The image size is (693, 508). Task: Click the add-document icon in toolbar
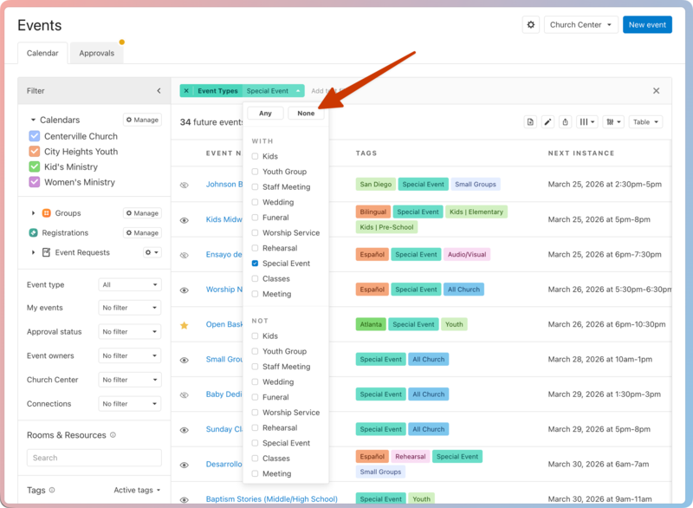coord(530,122)
